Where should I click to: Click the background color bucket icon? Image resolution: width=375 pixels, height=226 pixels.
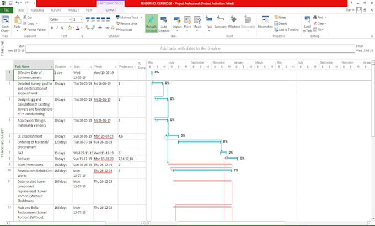[x=69, y=28]
